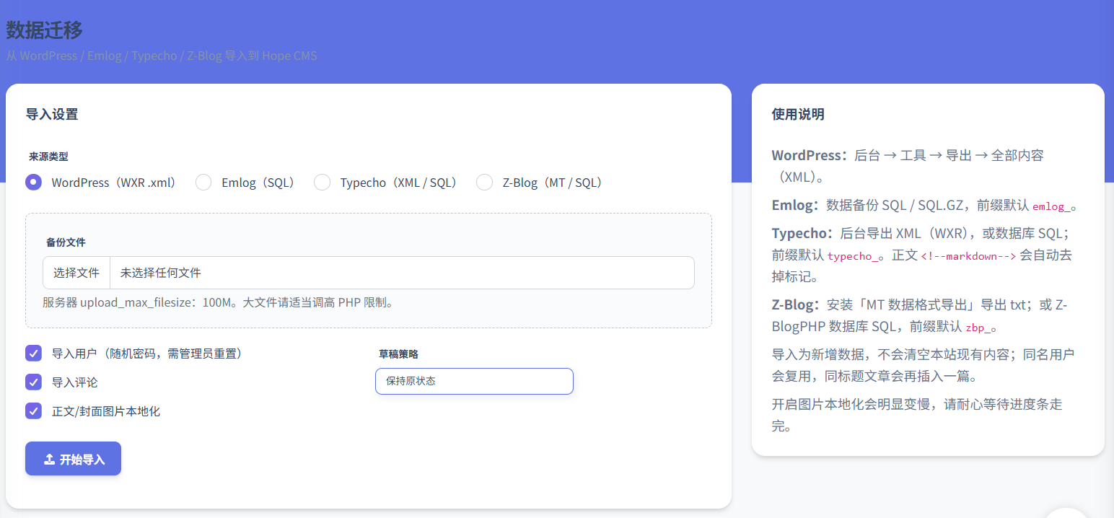The height and width of the screenshot is (518, 1114).
Task: Toggle 正文/封面图片本地化 checkbox
Action: tap(33, 411)
